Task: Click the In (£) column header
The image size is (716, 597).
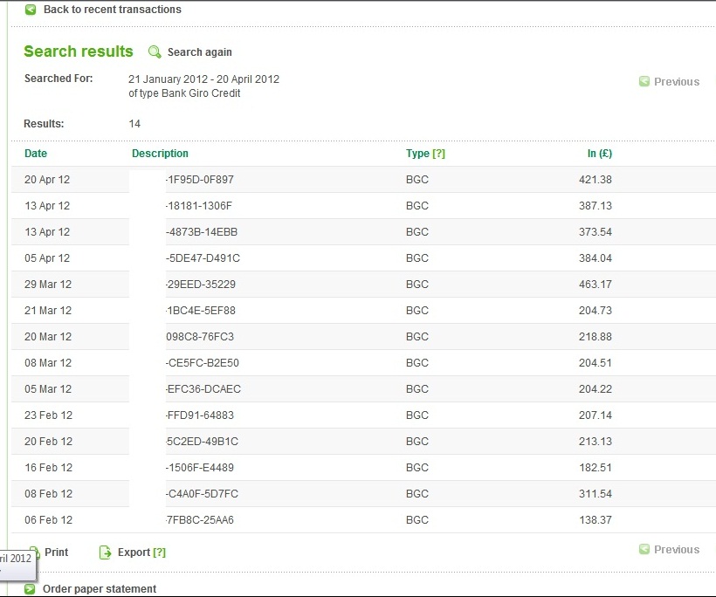Action: tap(599, 154)
